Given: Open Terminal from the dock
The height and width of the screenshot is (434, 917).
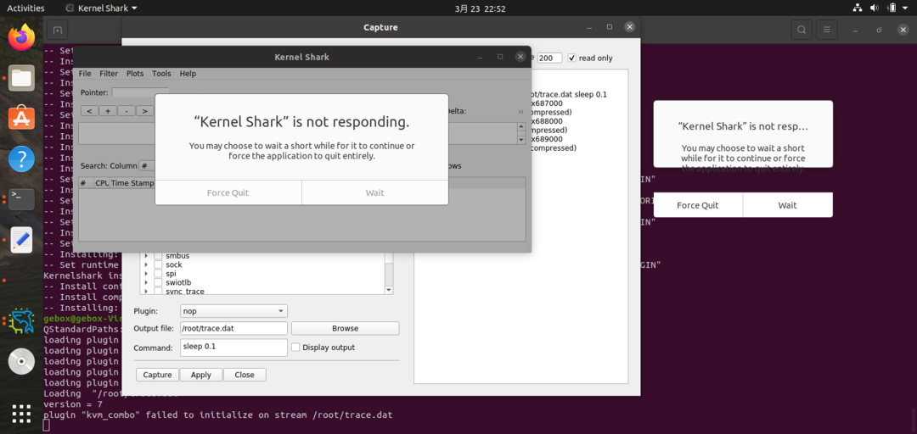Looking at the screenshot, I should pyautogui.click(x=21, y=199).
